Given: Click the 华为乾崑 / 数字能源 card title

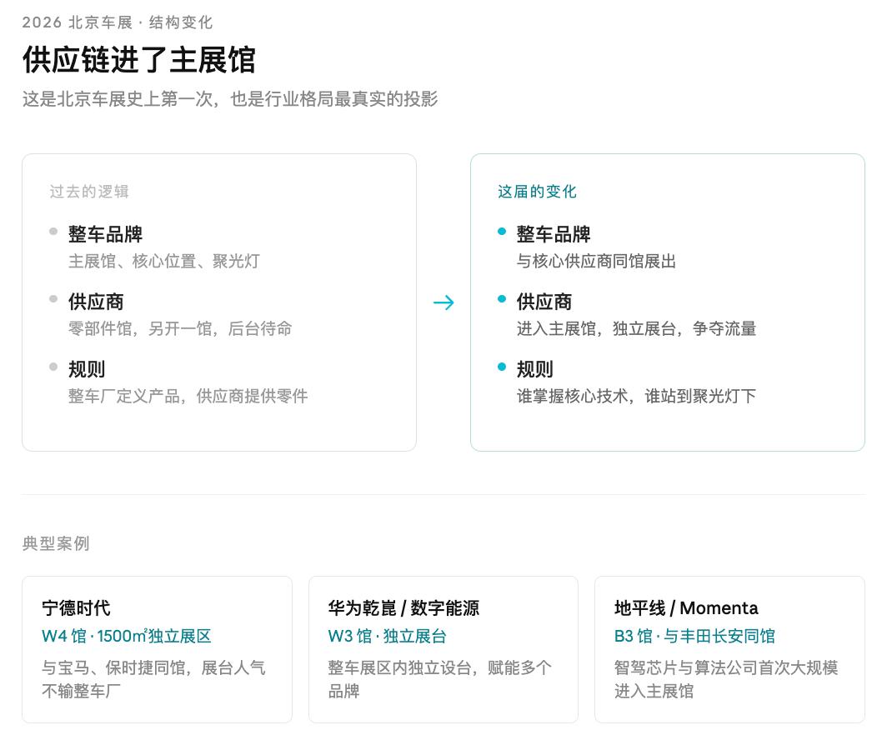Looking at the screenshot, I should coord(404,608).
